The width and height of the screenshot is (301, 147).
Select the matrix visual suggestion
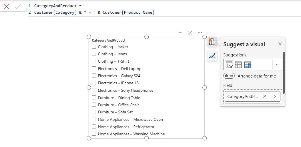coord(248,65)
